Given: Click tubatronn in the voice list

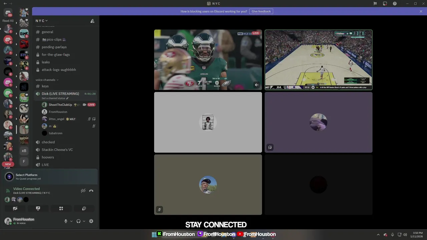Looking at the screenshot, I should (55, 133).
